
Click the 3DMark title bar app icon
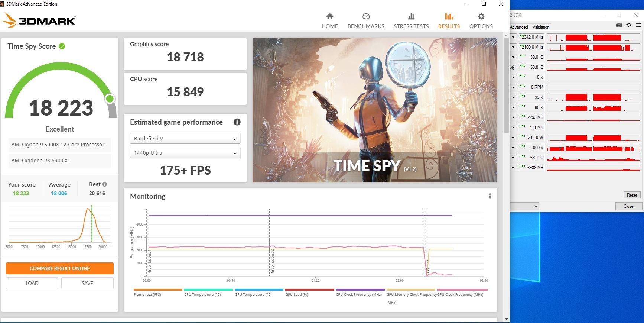tap(3, 4)
